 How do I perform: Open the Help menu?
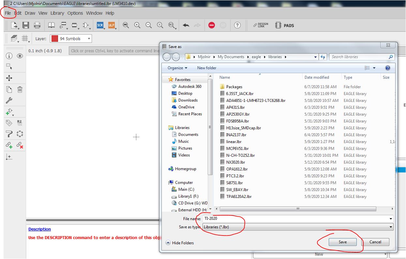click(x=110, y=13)
